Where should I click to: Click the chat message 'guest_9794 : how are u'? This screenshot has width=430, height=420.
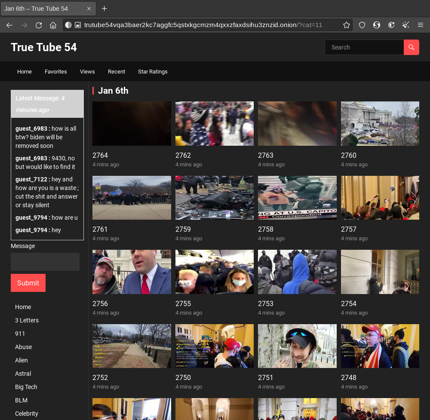coord(46,218)
